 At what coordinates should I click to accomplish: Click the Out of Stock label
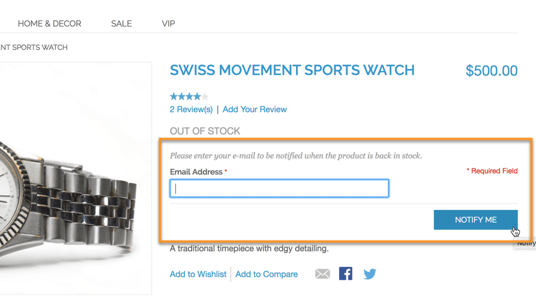(x=205, y=131)
